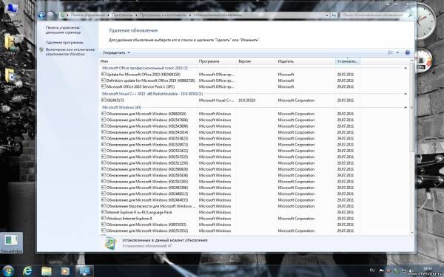
Task: Click the icon beside Definition update for Office 2010
Action: pyautogui.click(x=104, y=81)
